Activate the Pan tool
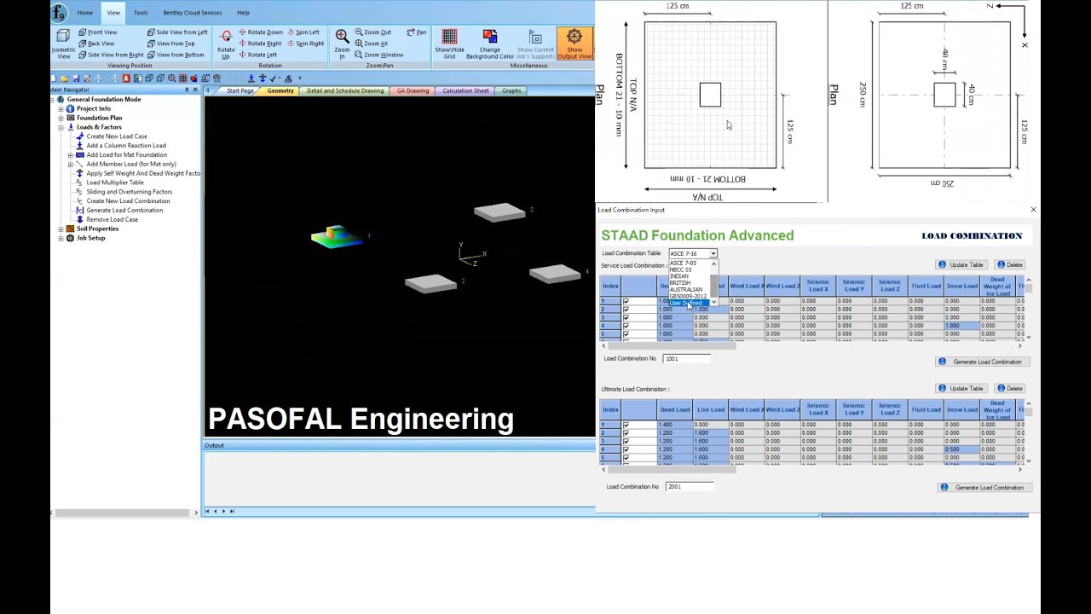The image size is (1091, 614). (x=417, y=32)
